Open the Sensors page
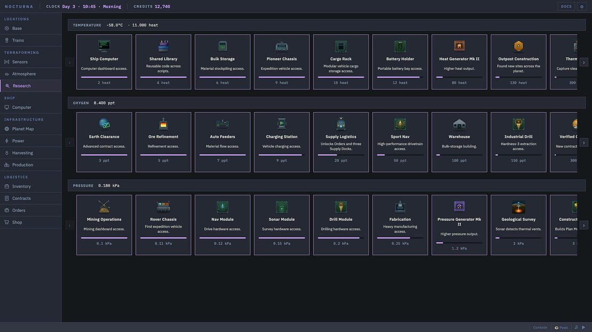 (x=30, y=62)
